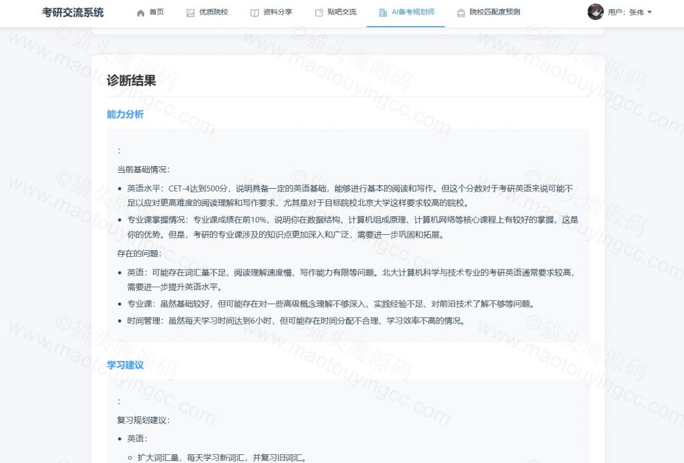Click the 存在的问题 subheading
The height and width of the screenshot is (463, 684).
[x=139, y=254]
